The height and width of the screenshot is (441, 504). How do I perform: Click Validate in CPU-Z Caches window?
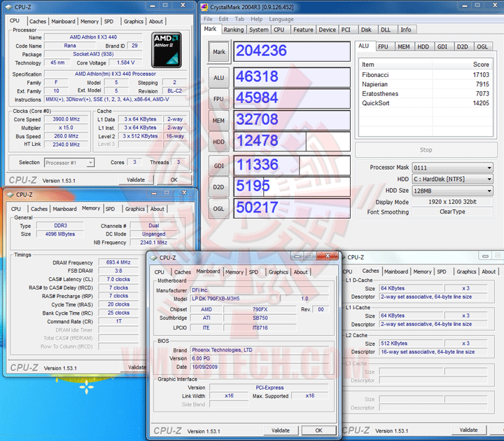468,430
